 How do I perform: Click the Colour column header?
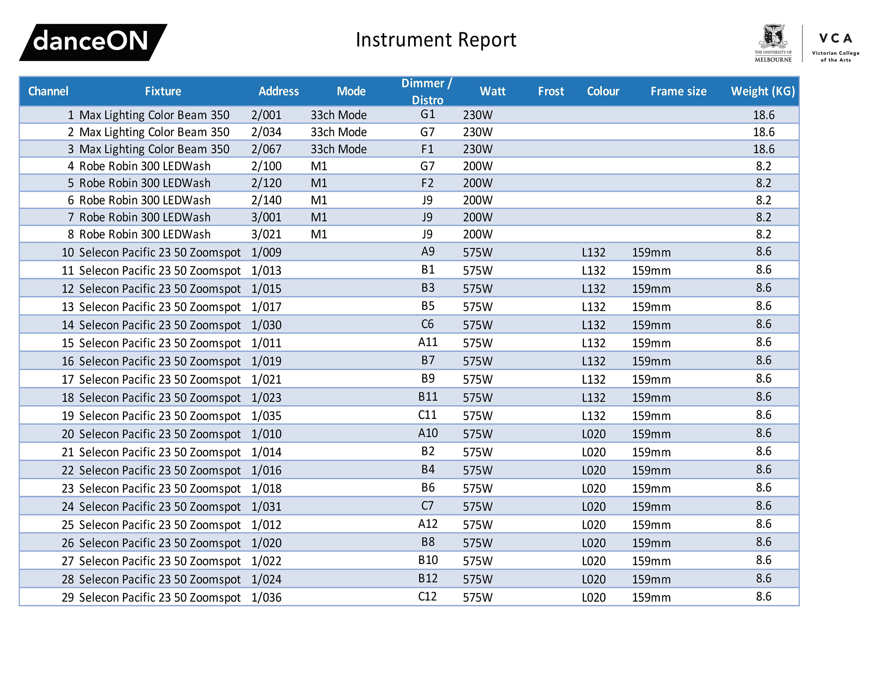pos(603,91)
